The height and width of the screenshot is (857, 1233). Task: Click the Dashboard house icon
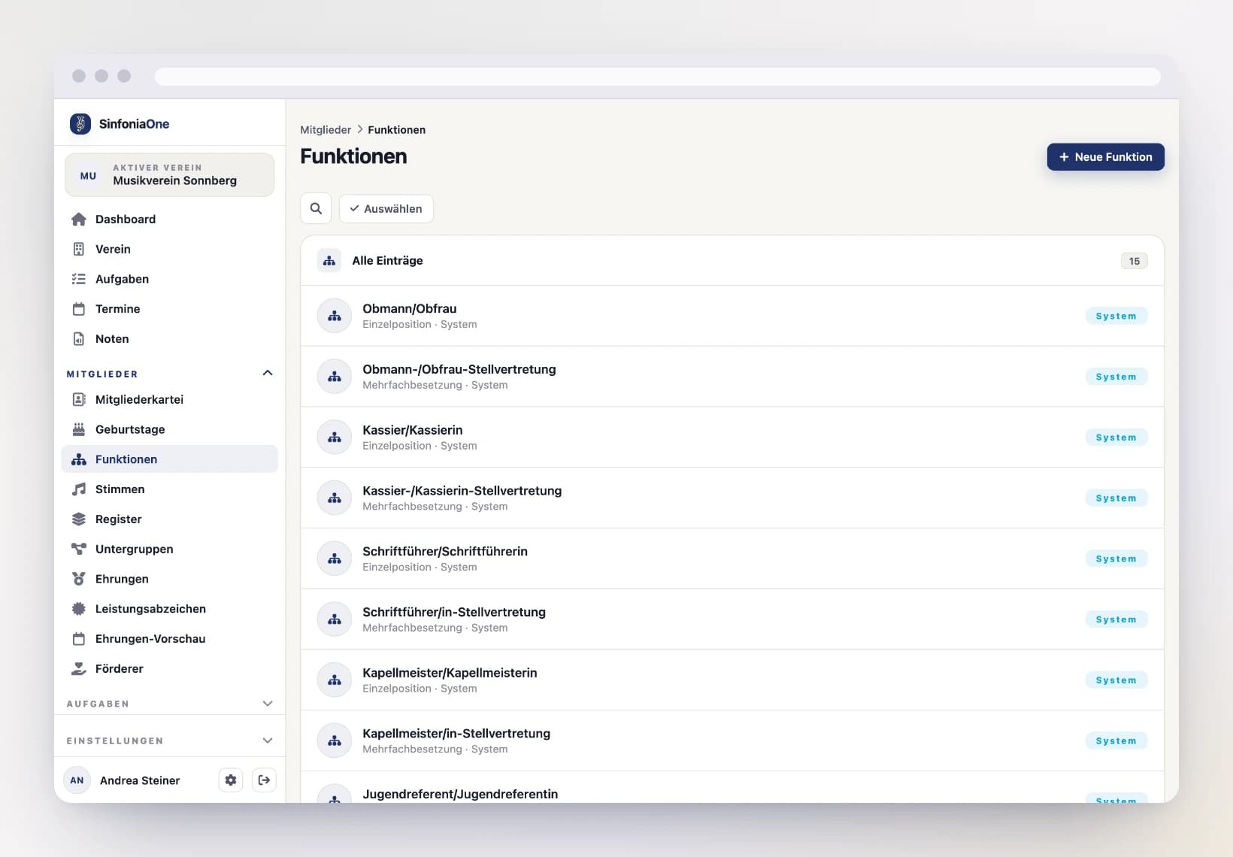[x=79, y=220]
